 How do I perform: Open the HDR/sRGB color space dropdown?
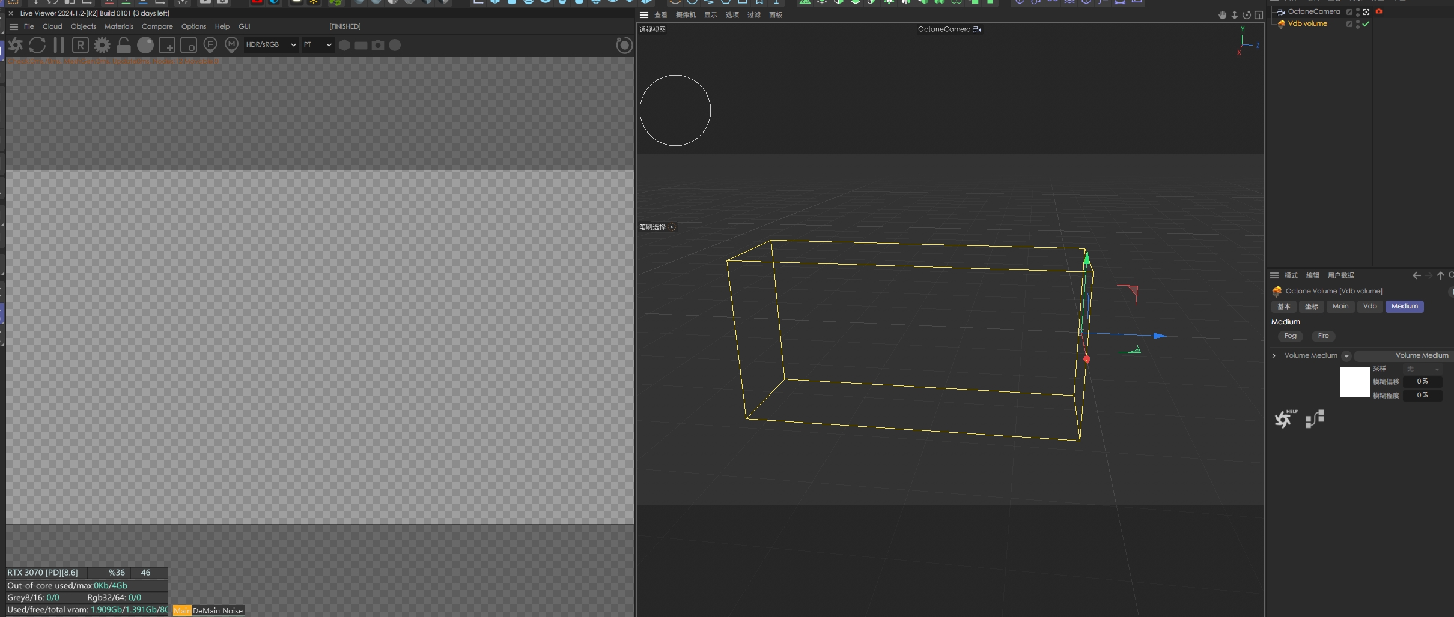271,45
